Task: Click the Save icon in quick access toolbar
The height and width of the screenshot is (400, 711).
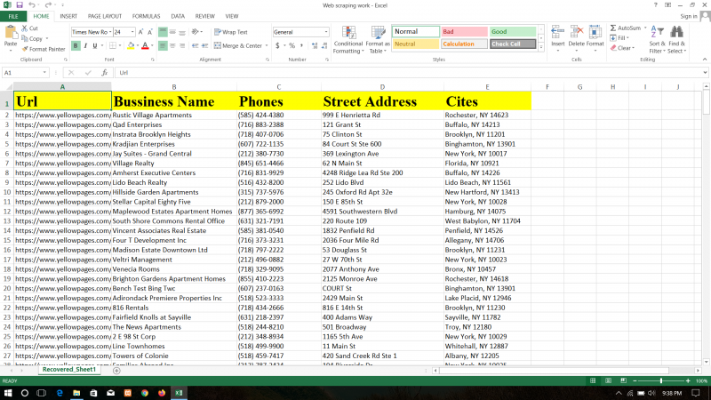Action: point(20,5)
